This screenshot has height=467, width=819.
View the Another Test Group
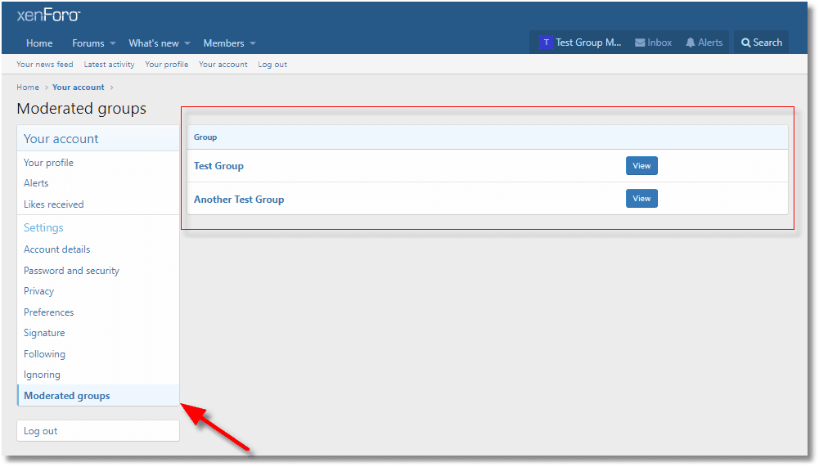pyautogui.click(x=641, y=199)
